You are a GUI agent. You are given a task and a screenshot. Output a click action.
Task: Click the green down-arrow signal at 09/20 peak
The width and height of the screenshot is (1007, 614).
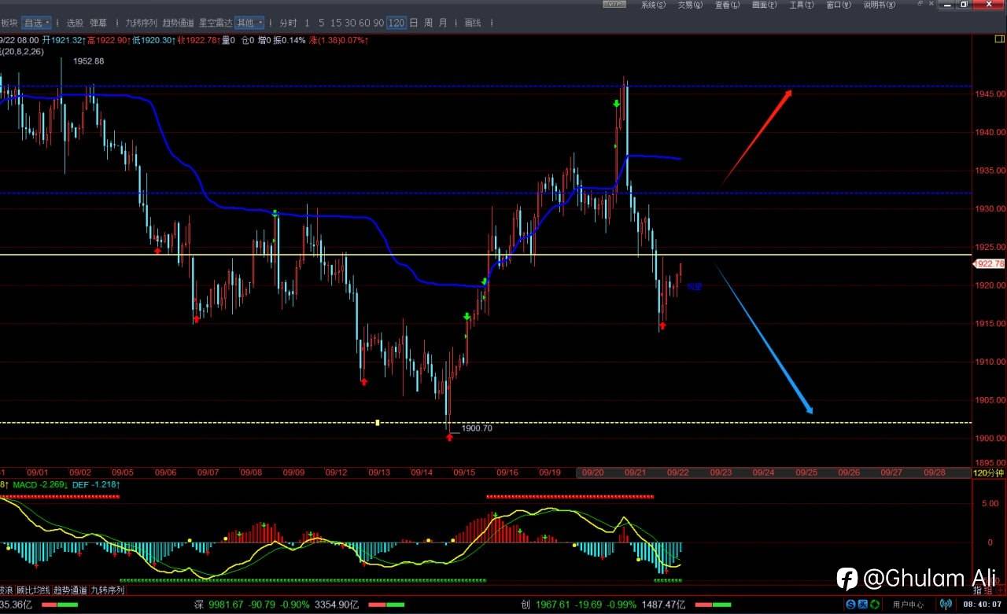pos(618,104)
